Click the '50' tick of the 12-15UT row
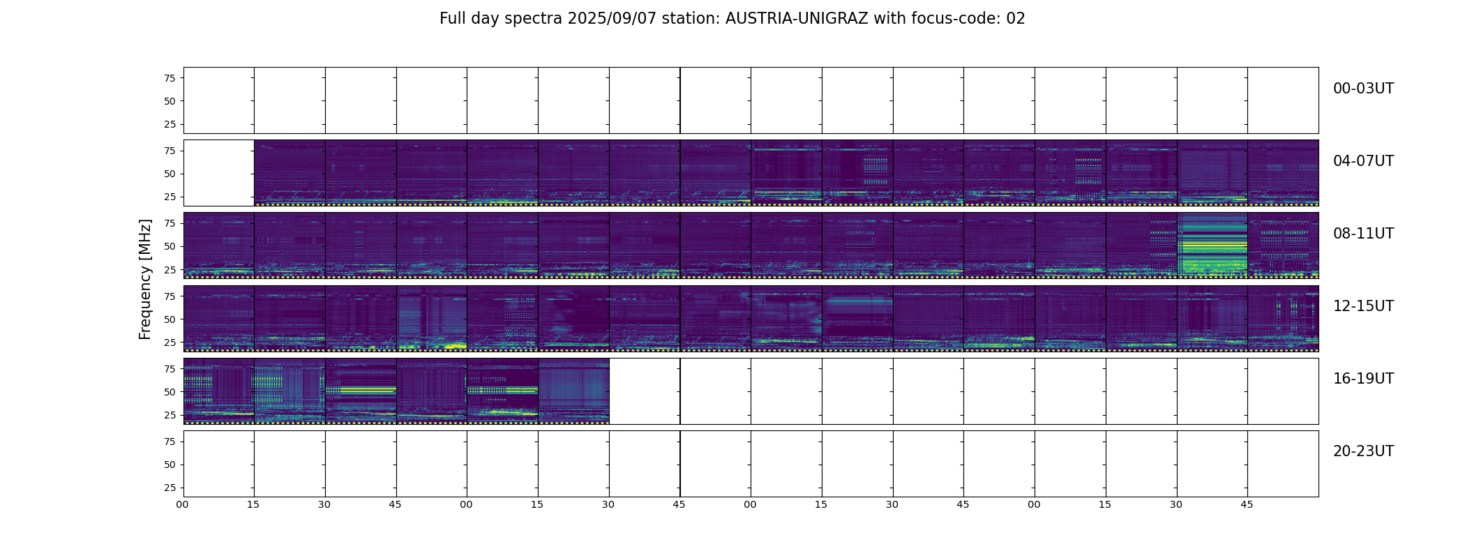Image resolution: width=1465 pixels, height=558 pixels. [170, 319]
